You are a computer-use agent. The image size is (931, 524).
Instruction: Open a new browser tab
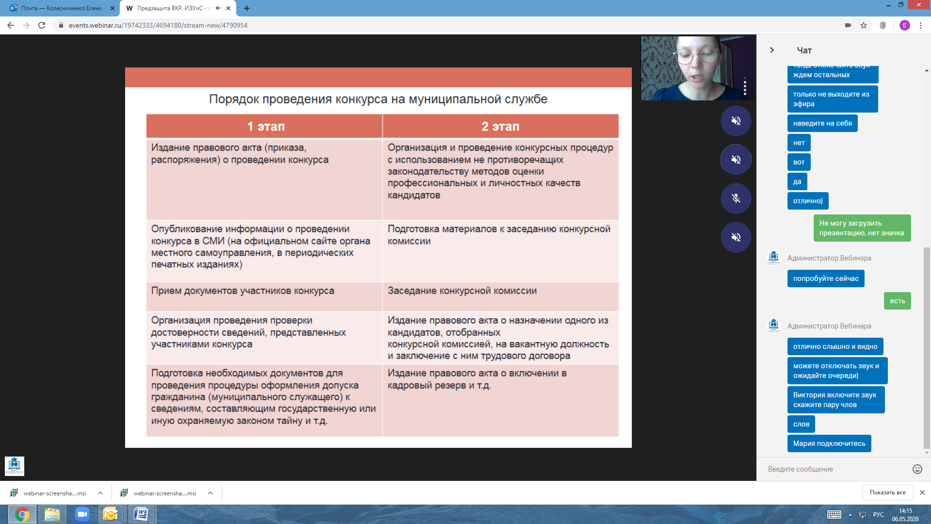pos(247,8)
